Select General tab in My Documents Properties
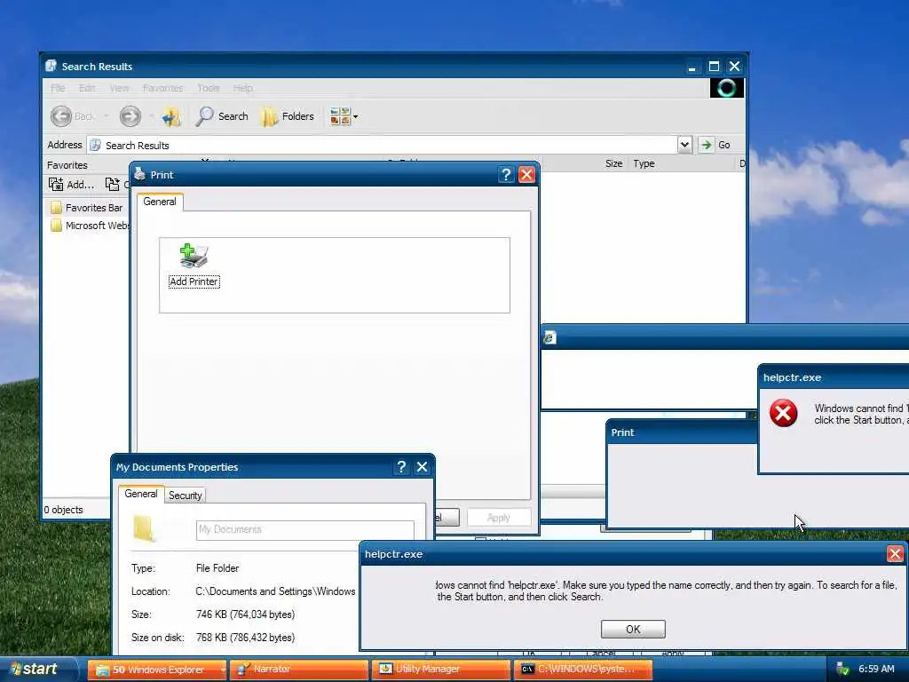Screen dimensions: 909x682 tap(141, 494)
